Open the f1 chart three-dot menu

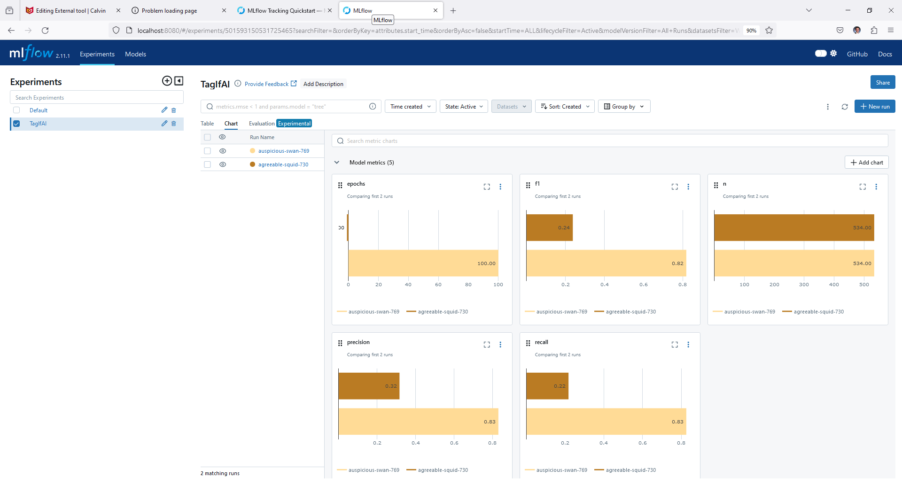(x=688, y=187)
